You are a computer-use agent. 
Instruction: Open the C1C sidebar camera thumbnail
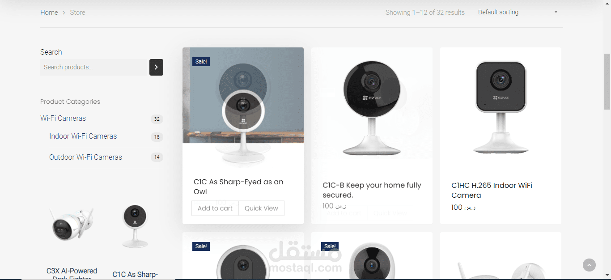click(135, 226)
